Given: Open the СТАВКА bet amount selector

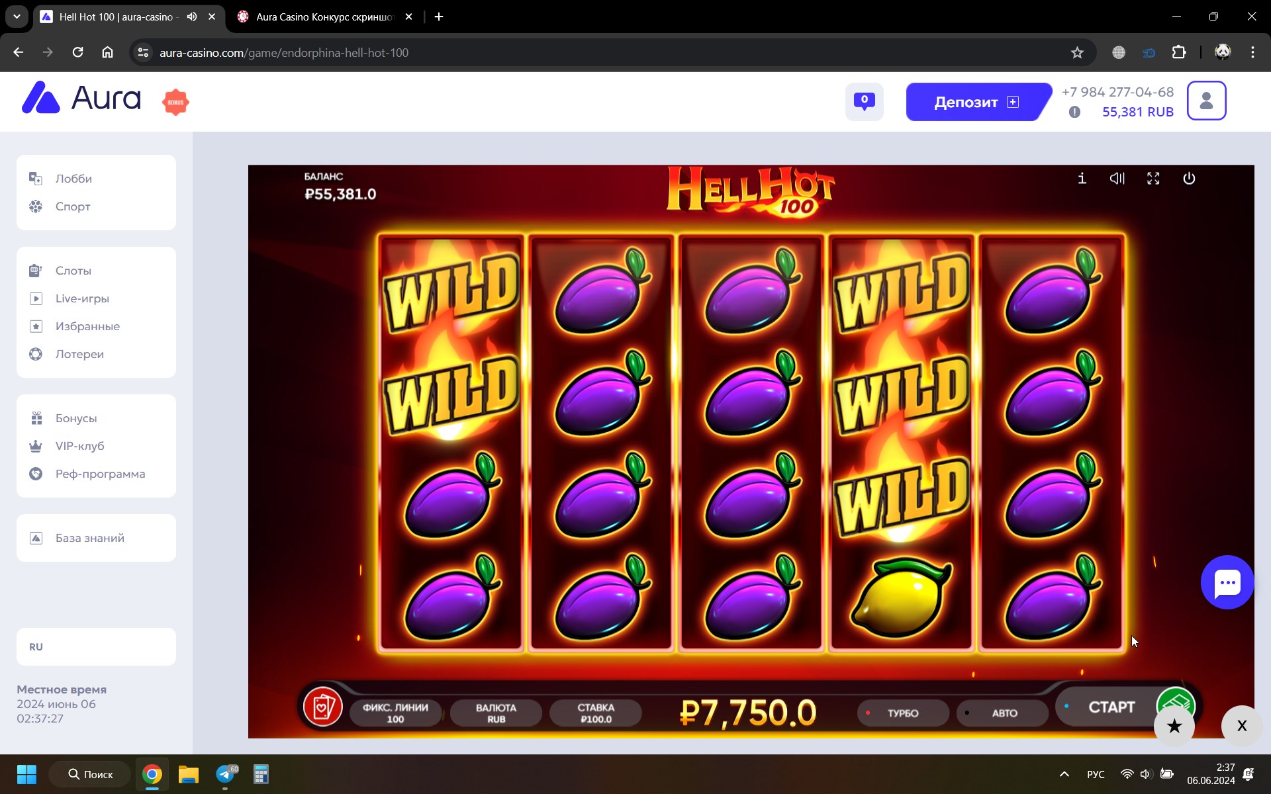Looking at the screenshot, I should 596,713.
